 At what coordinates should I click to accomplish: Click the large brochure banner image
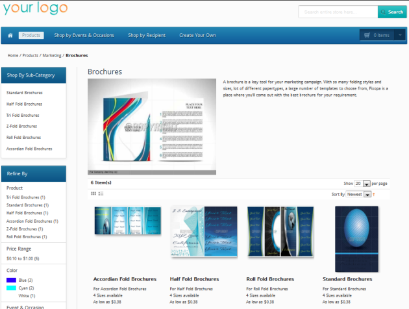point(152,127)
